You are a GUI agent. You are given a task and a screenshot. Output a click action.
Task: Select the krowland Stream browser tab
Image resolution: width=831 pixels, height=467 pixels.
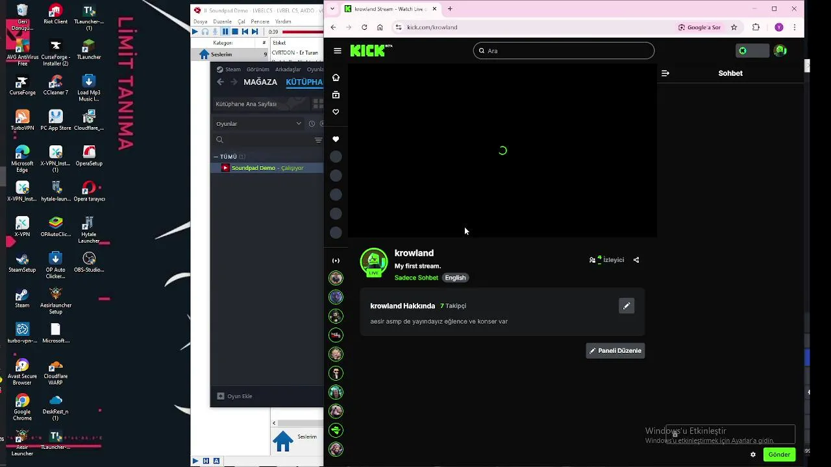pos(390,9)
